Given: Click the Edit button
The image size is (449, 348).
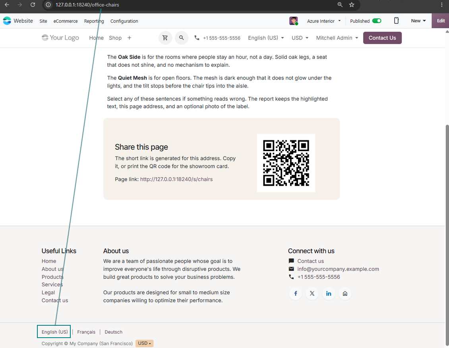Looking at the screenshot, I should [440, 21].
